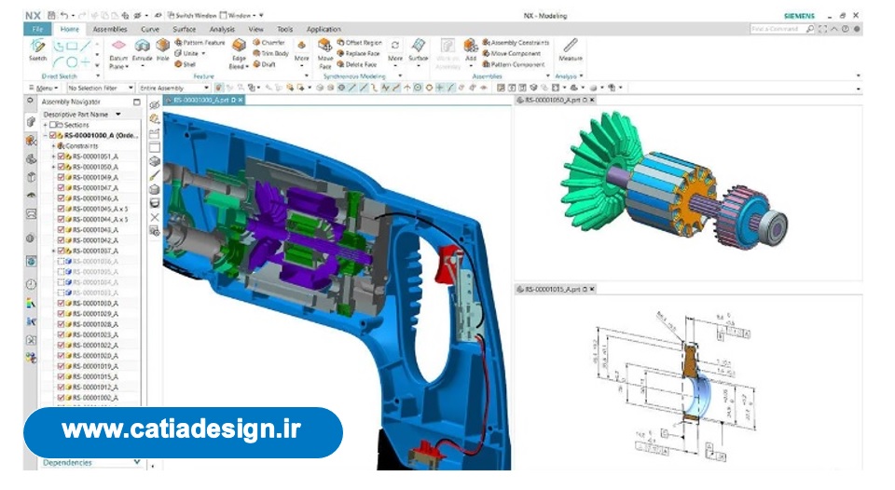Select the Extrude feature icon
Viewport: 895px width, 490px height.
tap(142, 47)
